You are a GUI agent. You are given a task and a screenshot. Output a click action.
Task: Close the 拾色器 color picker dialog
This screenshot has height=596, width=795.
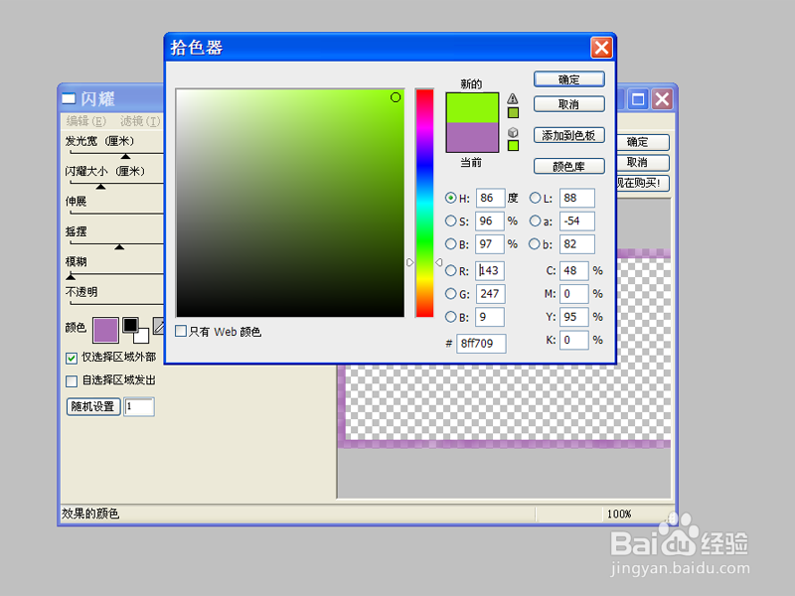click(x=602, y=48)
